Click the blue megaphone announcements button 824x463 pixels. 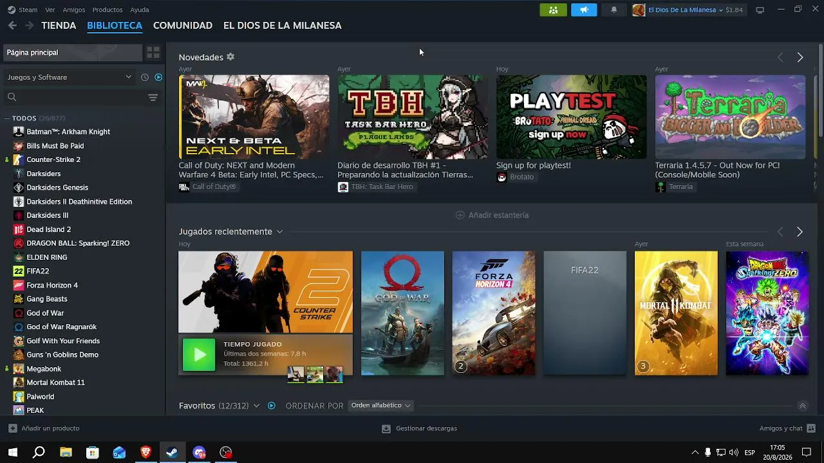tap(584, 10)
